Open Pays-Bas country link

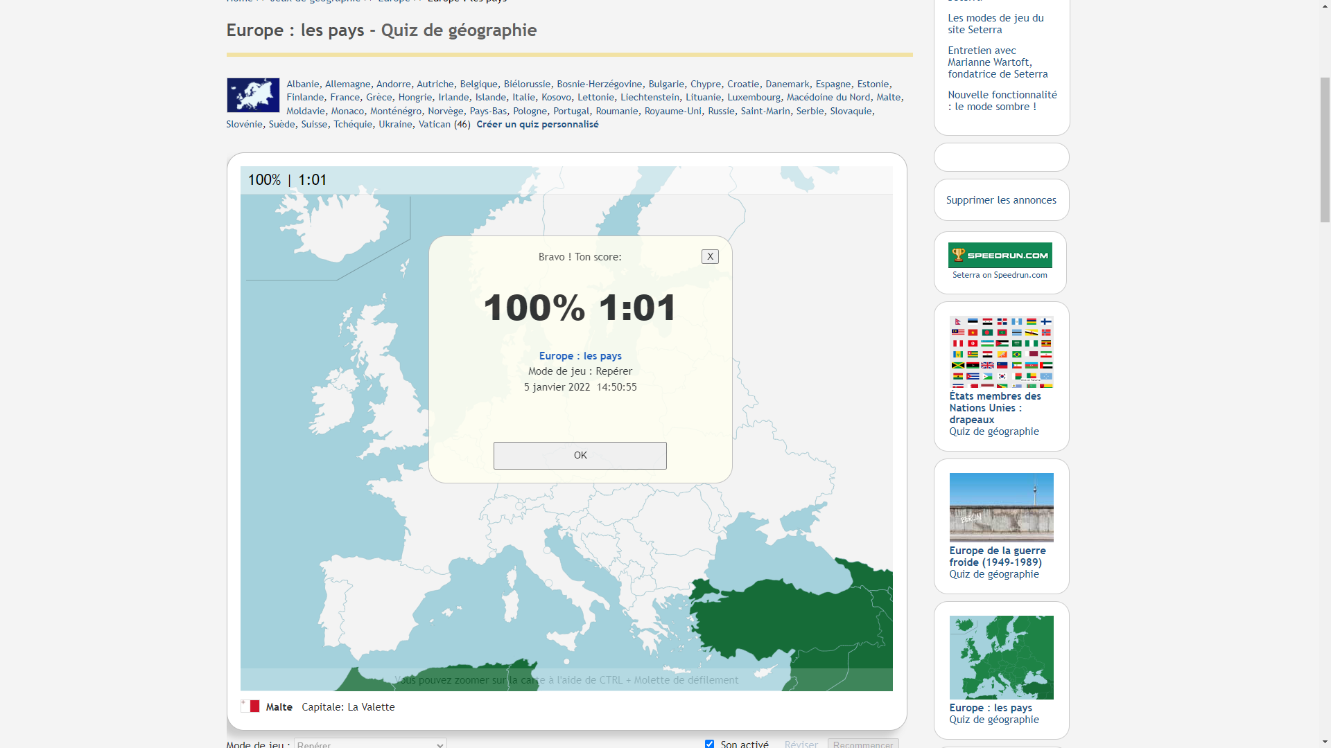(x=488, y=111)
